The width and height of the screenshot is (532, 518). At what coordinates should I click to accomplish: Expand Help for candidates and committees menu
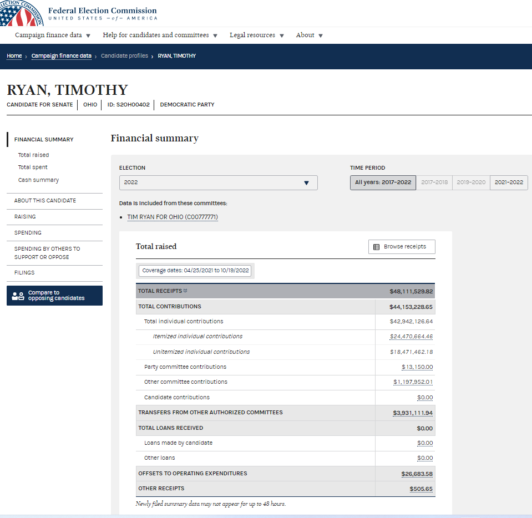tap(160, 35)
